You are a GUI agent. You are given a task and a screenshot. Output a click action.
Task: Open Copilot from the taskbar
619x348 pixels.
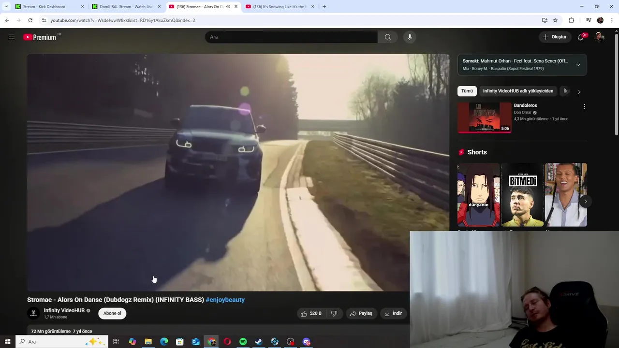tap(132, 342)
